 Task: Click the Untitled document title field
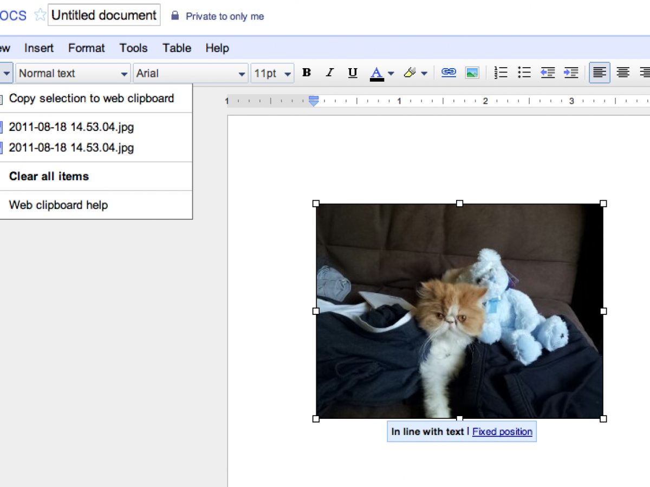pos(104,15)
